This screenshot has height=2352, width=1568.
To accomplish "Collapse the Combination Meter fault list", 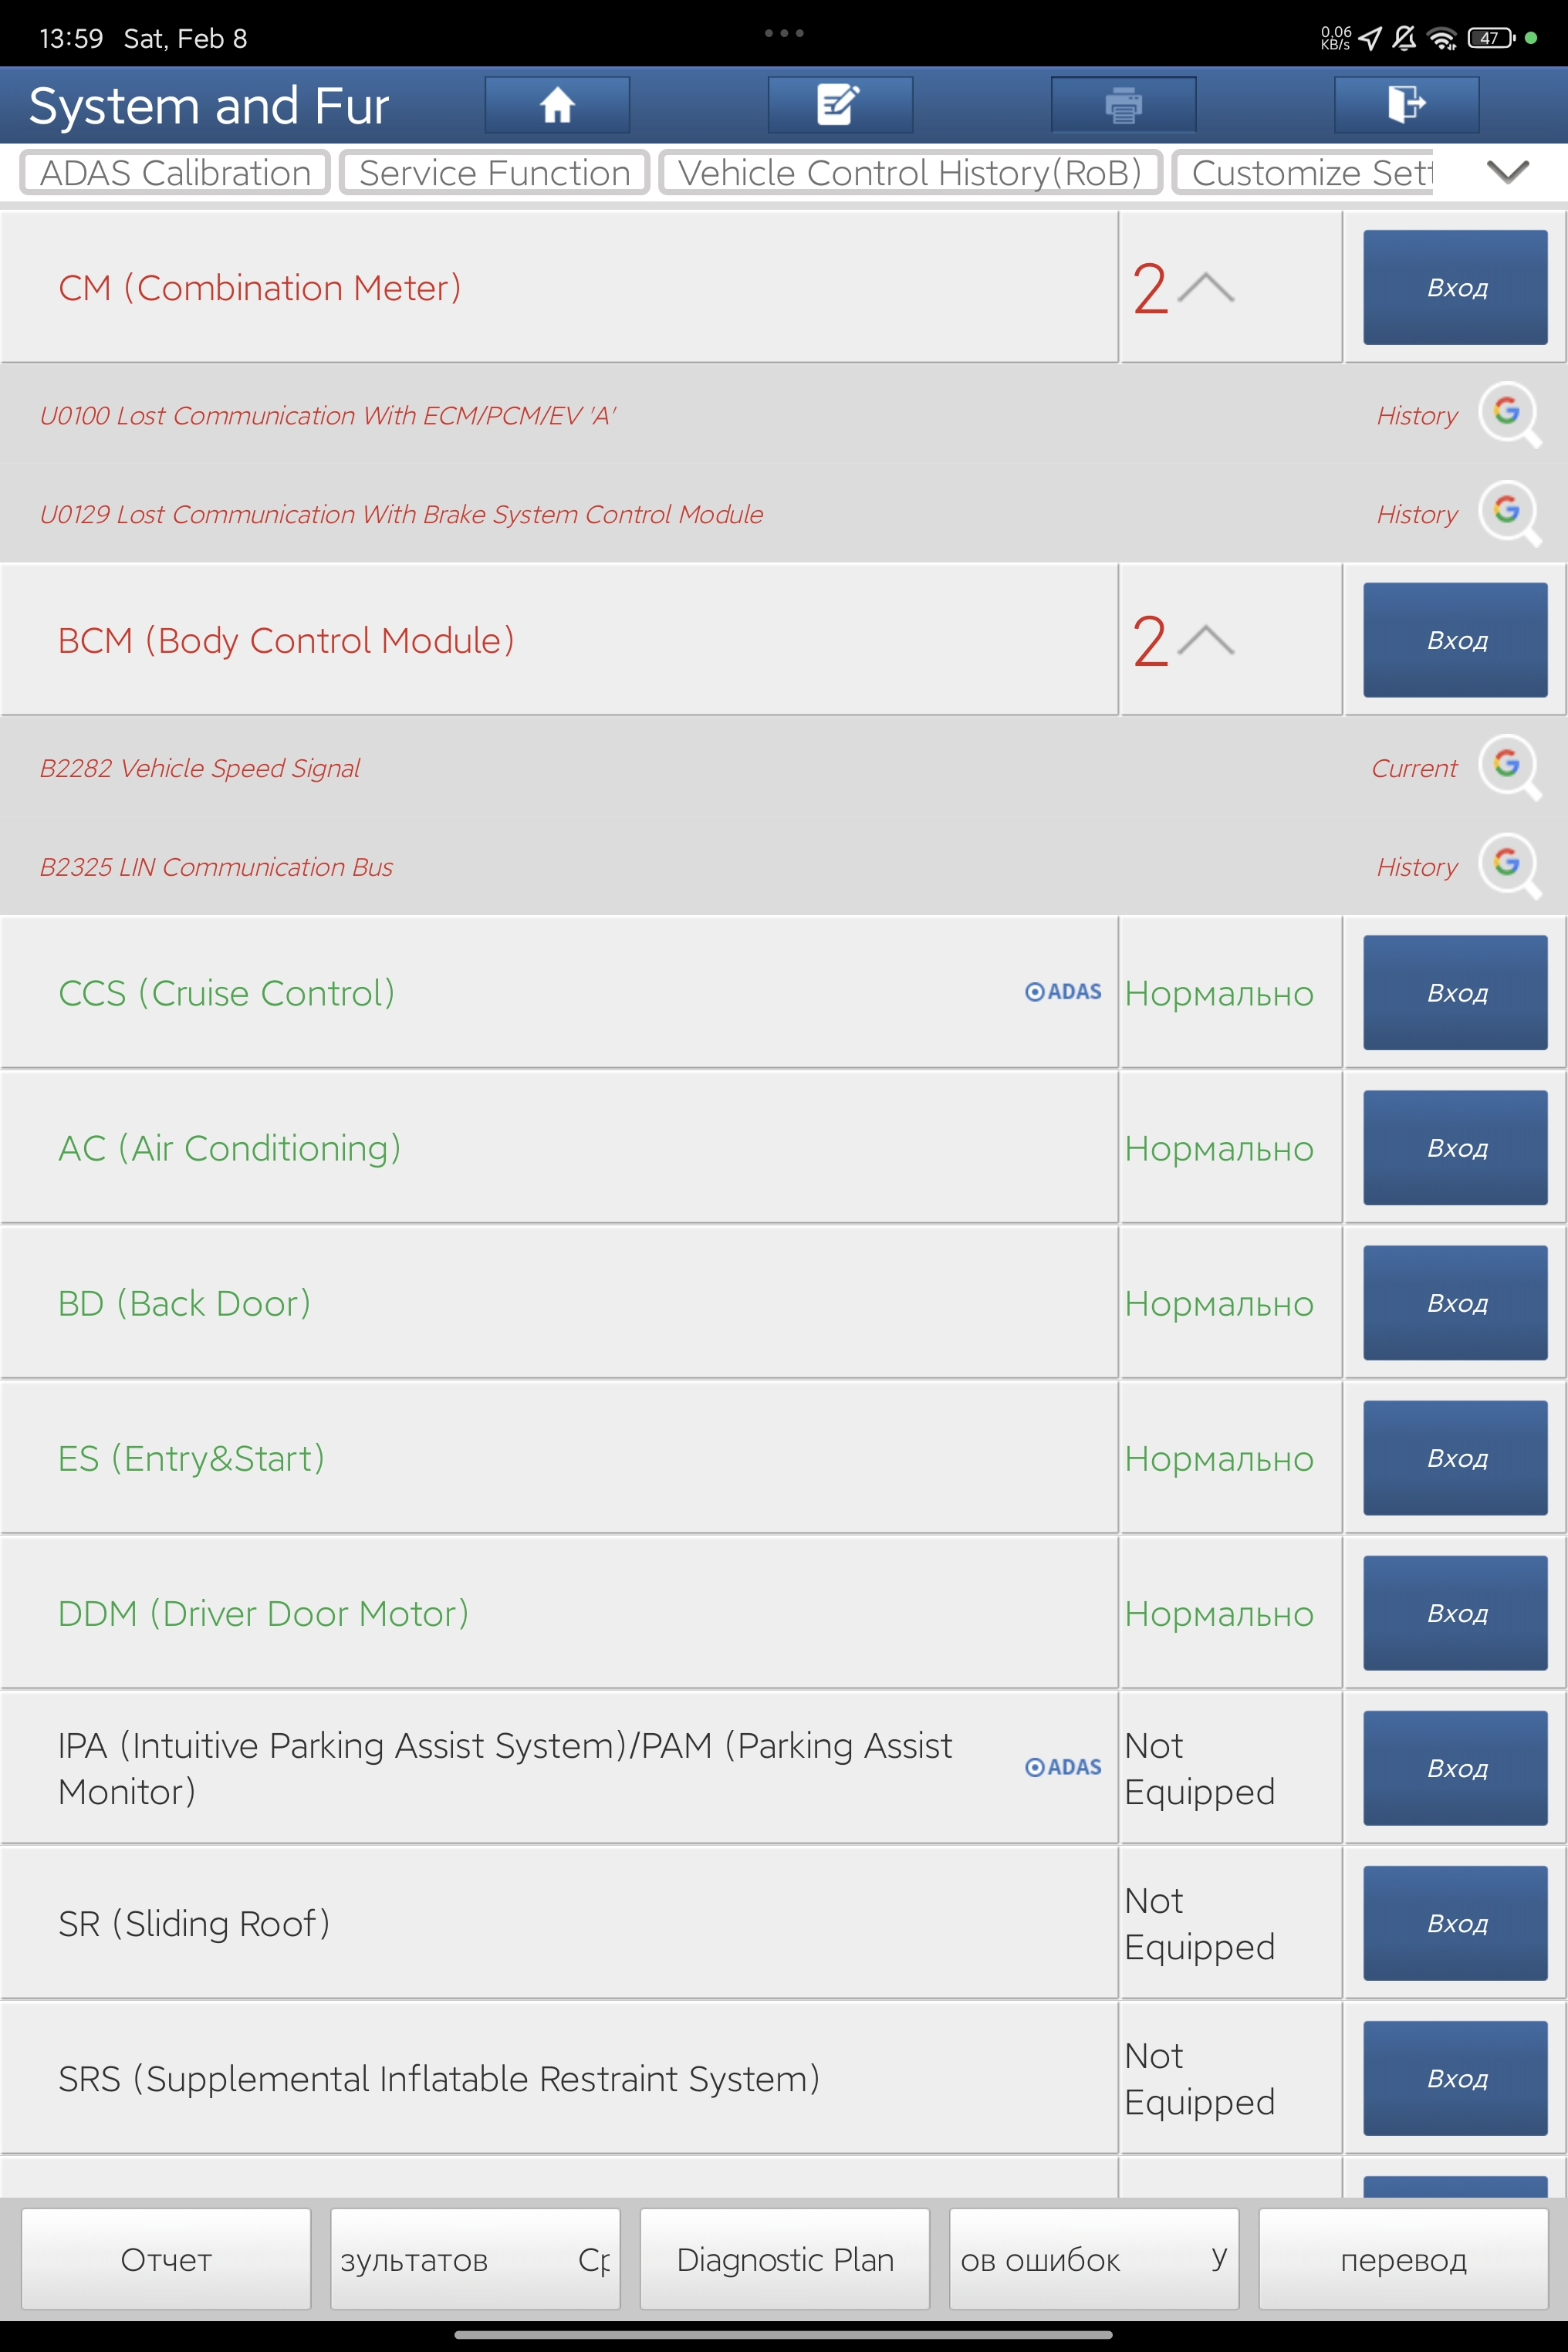I will [x=1205, y=288].
